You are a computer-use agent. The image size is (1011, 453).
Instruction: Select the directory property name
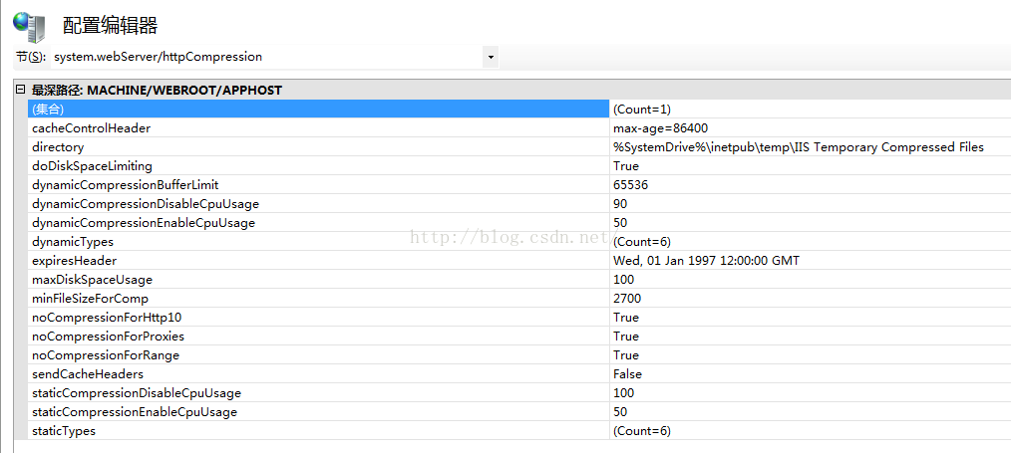pos(58,147)
